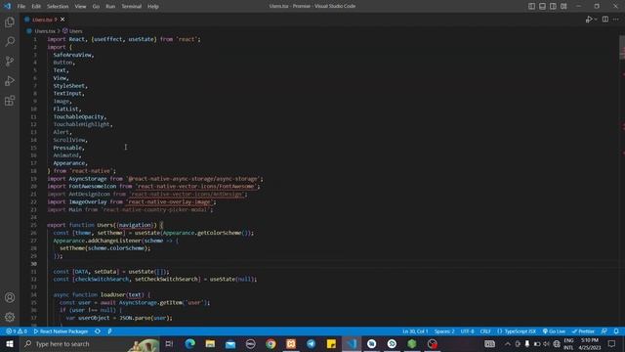Viewport: 625px width, 352px height.
Task: Click Ln 30, Col 1 cursor position
Action: point(415,331)
